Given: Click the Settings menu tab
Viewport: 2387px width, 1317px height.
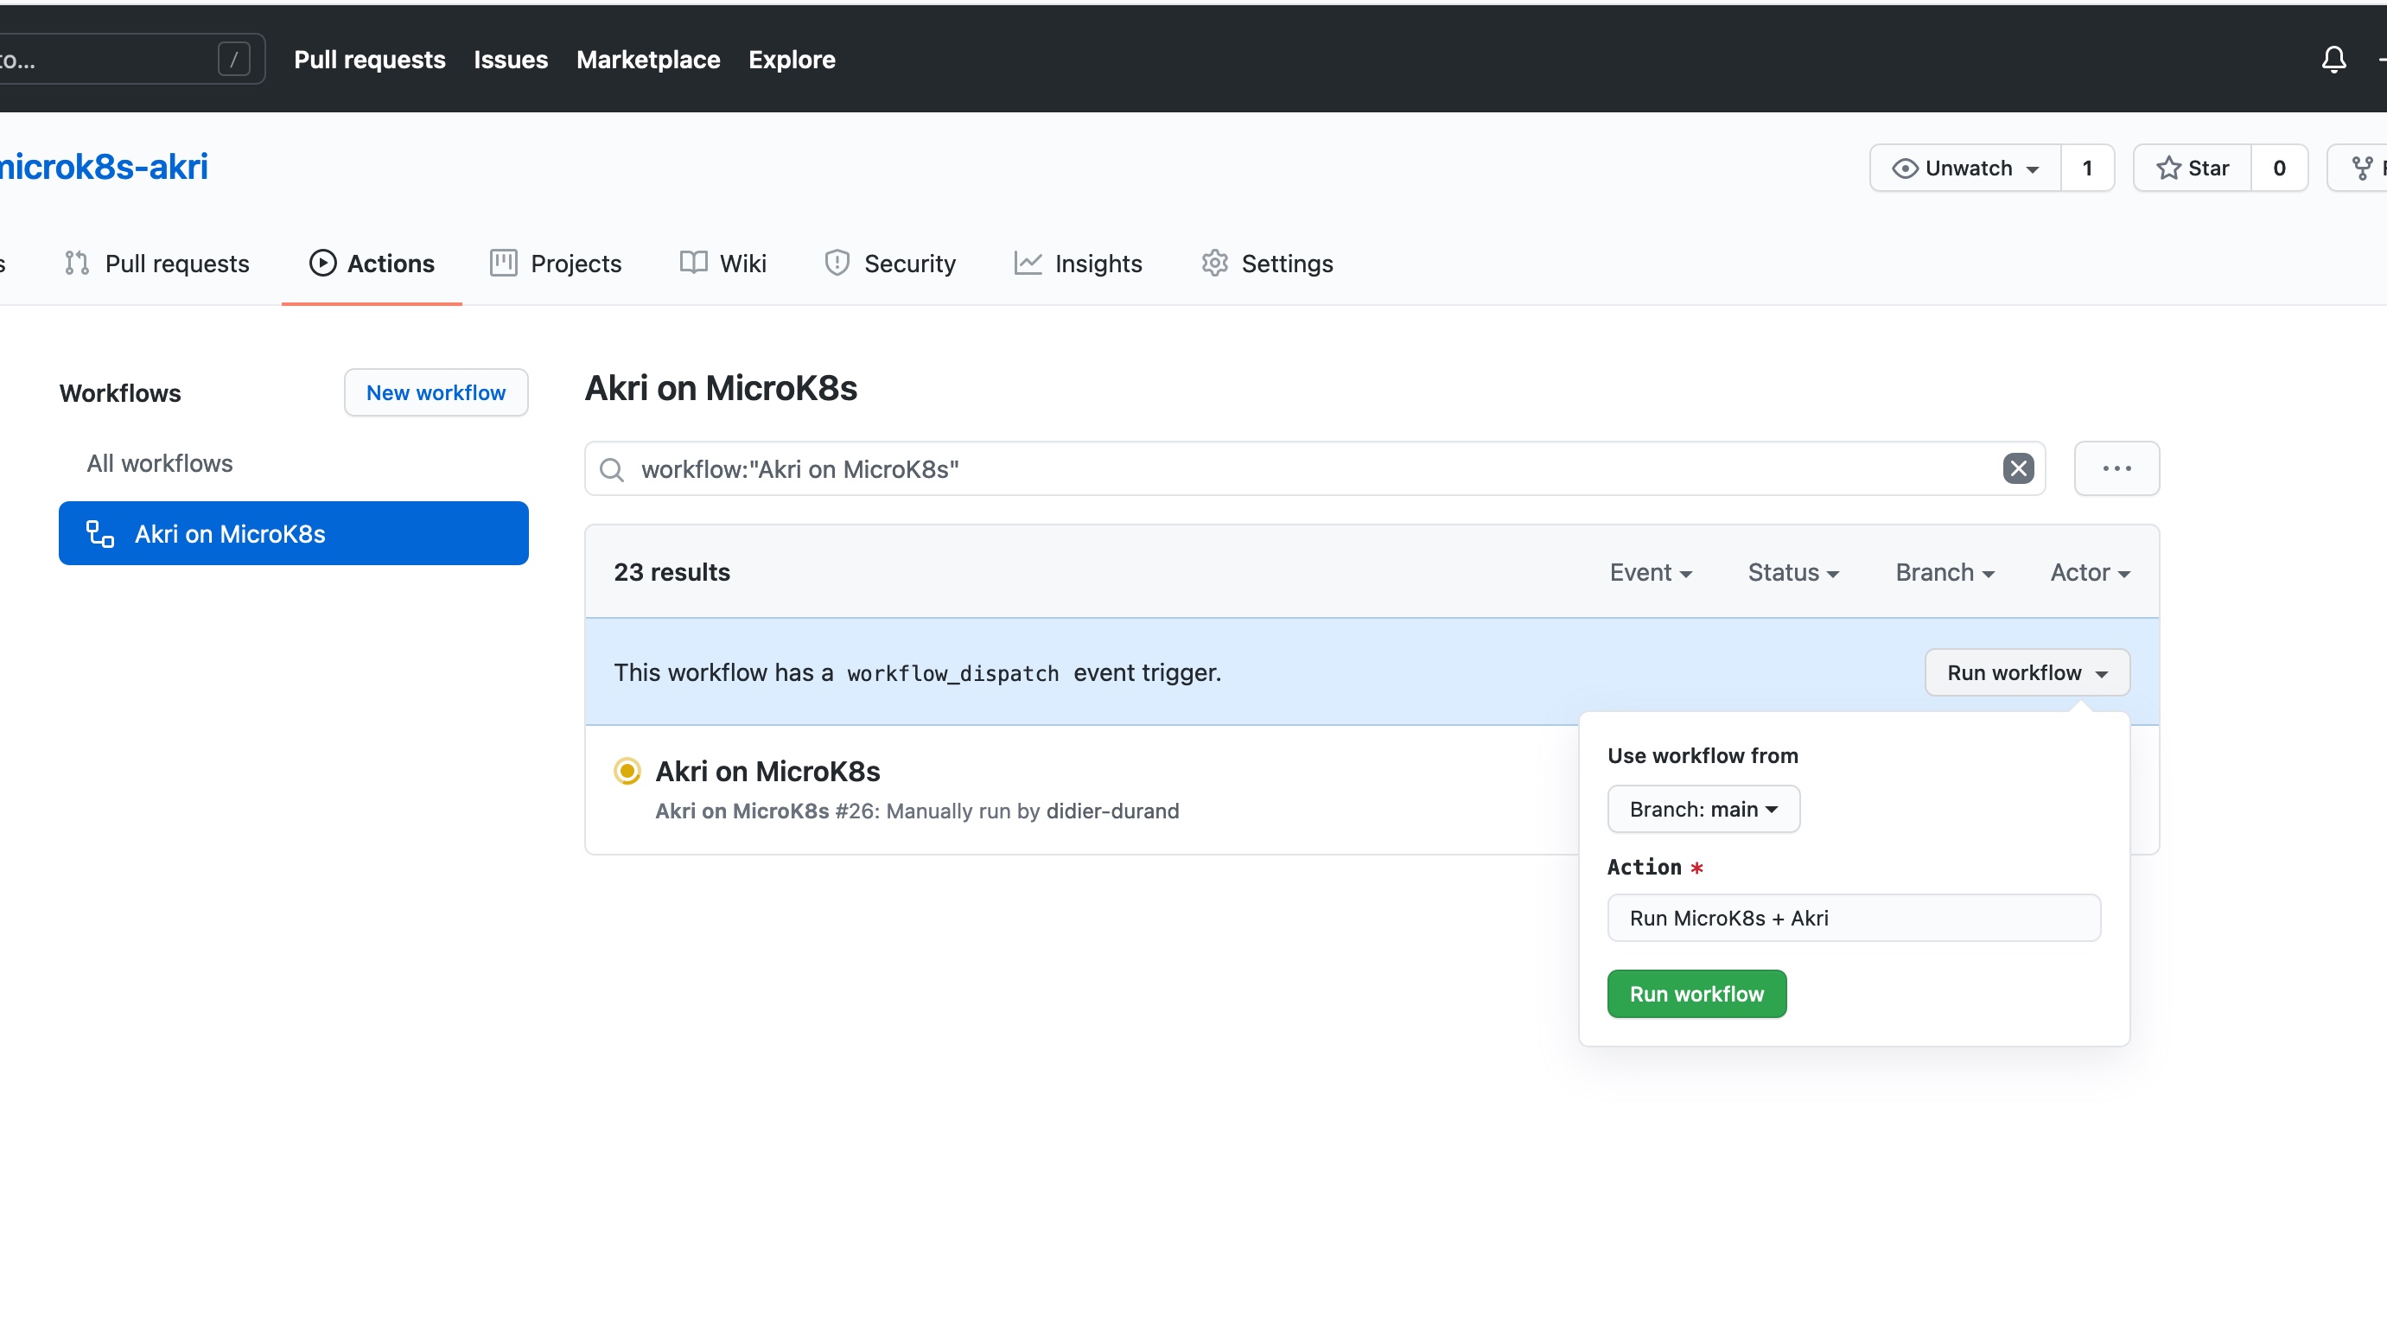Looking at the screenshot, I should pyautogui.click(x=1288, y=263).
